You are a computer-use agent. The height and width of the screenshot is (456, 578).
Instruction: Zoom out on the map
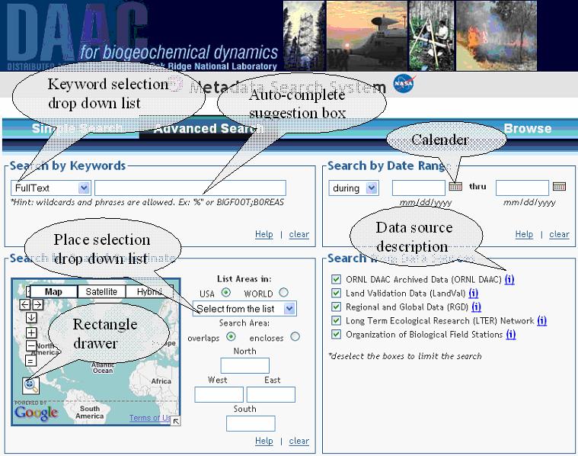(x=31, y=346)
